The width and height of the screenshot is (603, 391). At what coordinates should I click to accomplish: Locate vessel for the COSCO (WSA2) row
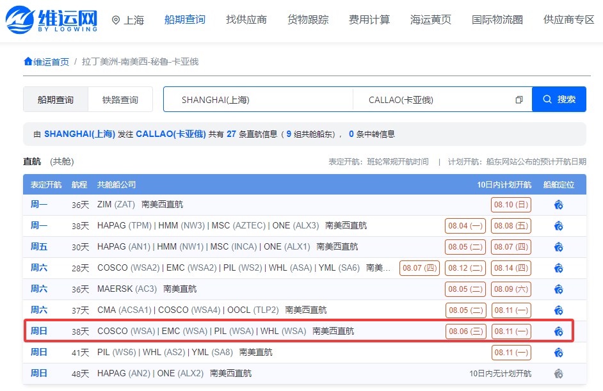pyautogui.click(x=558, y=268)
